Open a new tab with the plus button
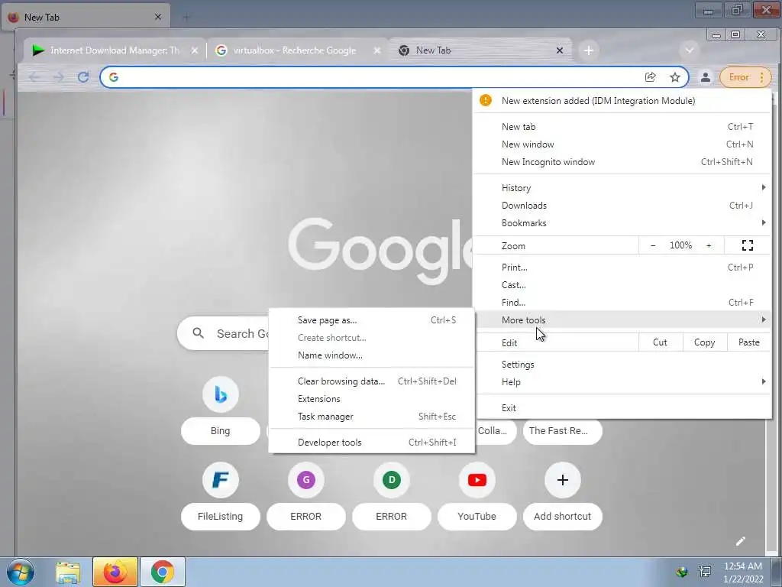This screenshot has height=587, width=782. (589, 50)
